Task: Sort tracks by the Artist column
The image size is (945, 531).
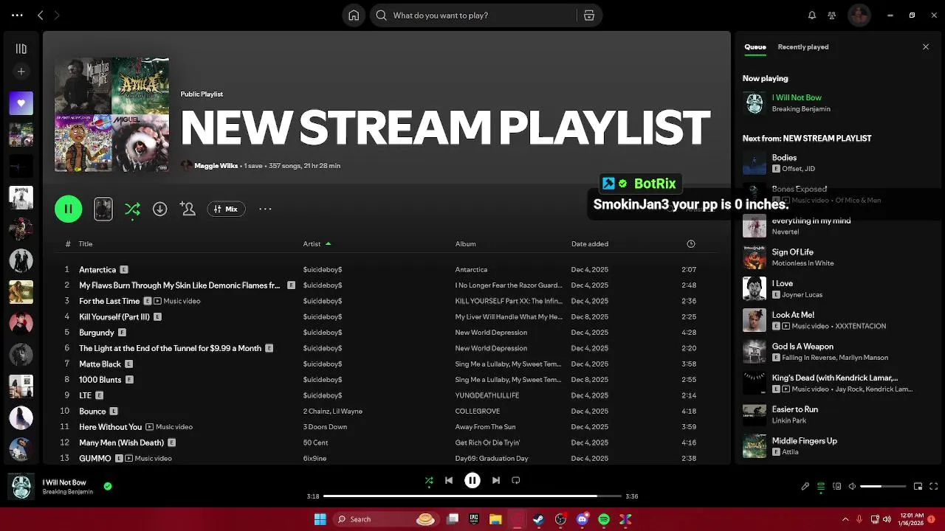Action: [x=312, y=243]
